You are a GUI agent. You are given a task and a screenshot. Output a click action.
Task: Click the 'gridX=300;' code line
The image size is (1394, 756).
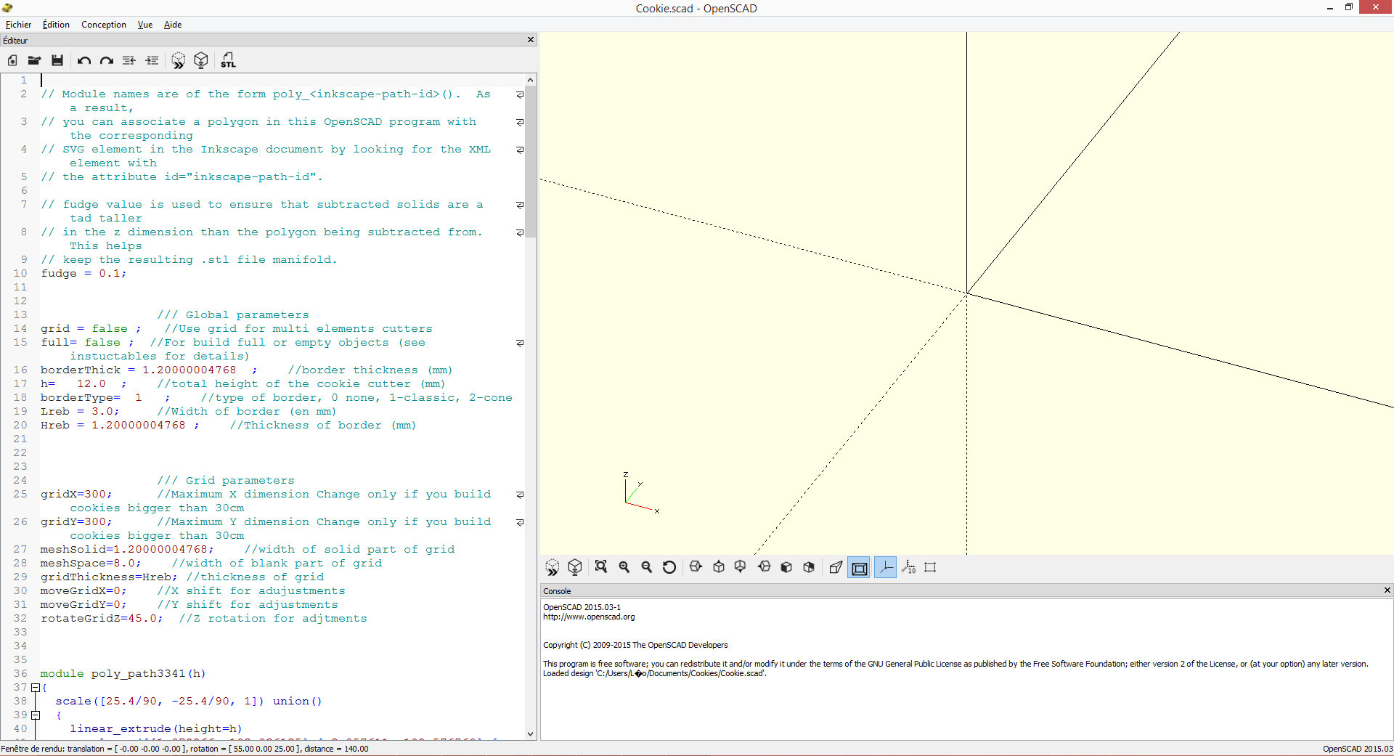(x=76, y=494)
